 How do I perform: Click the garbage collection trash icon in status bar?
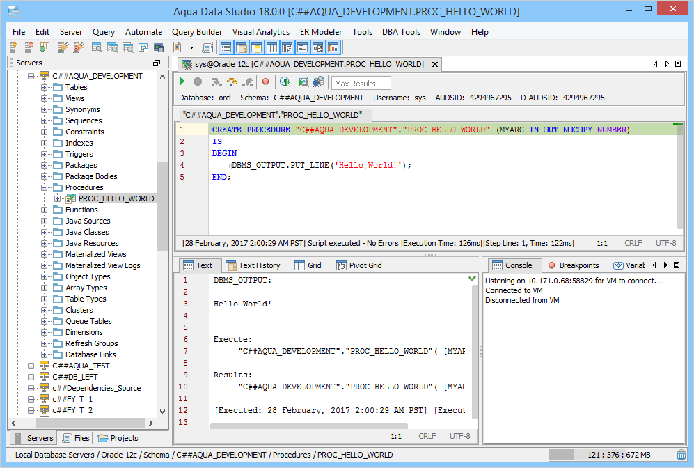(681, 455)
